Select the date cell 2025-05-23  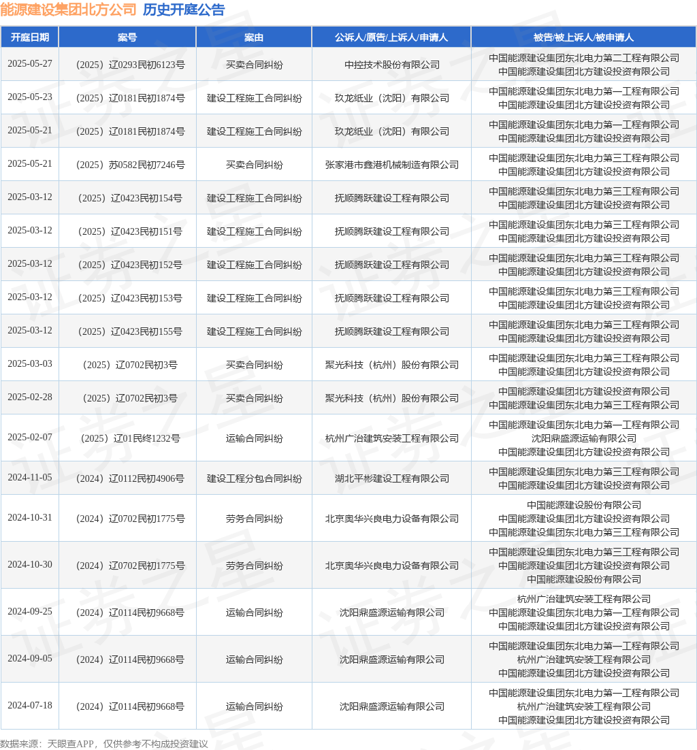coord(30,97)
